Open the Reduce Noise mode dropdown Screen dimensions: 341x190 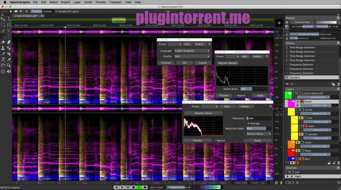pos(259,134)
